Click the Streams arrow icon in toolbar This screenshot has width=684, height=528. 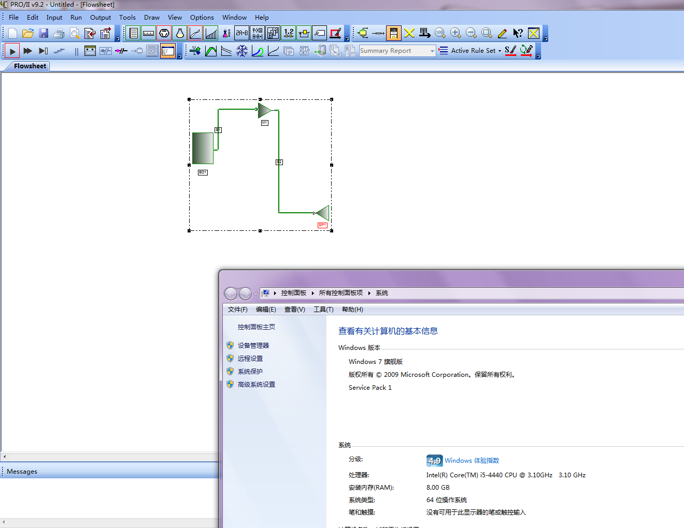(x=378, y=34)
